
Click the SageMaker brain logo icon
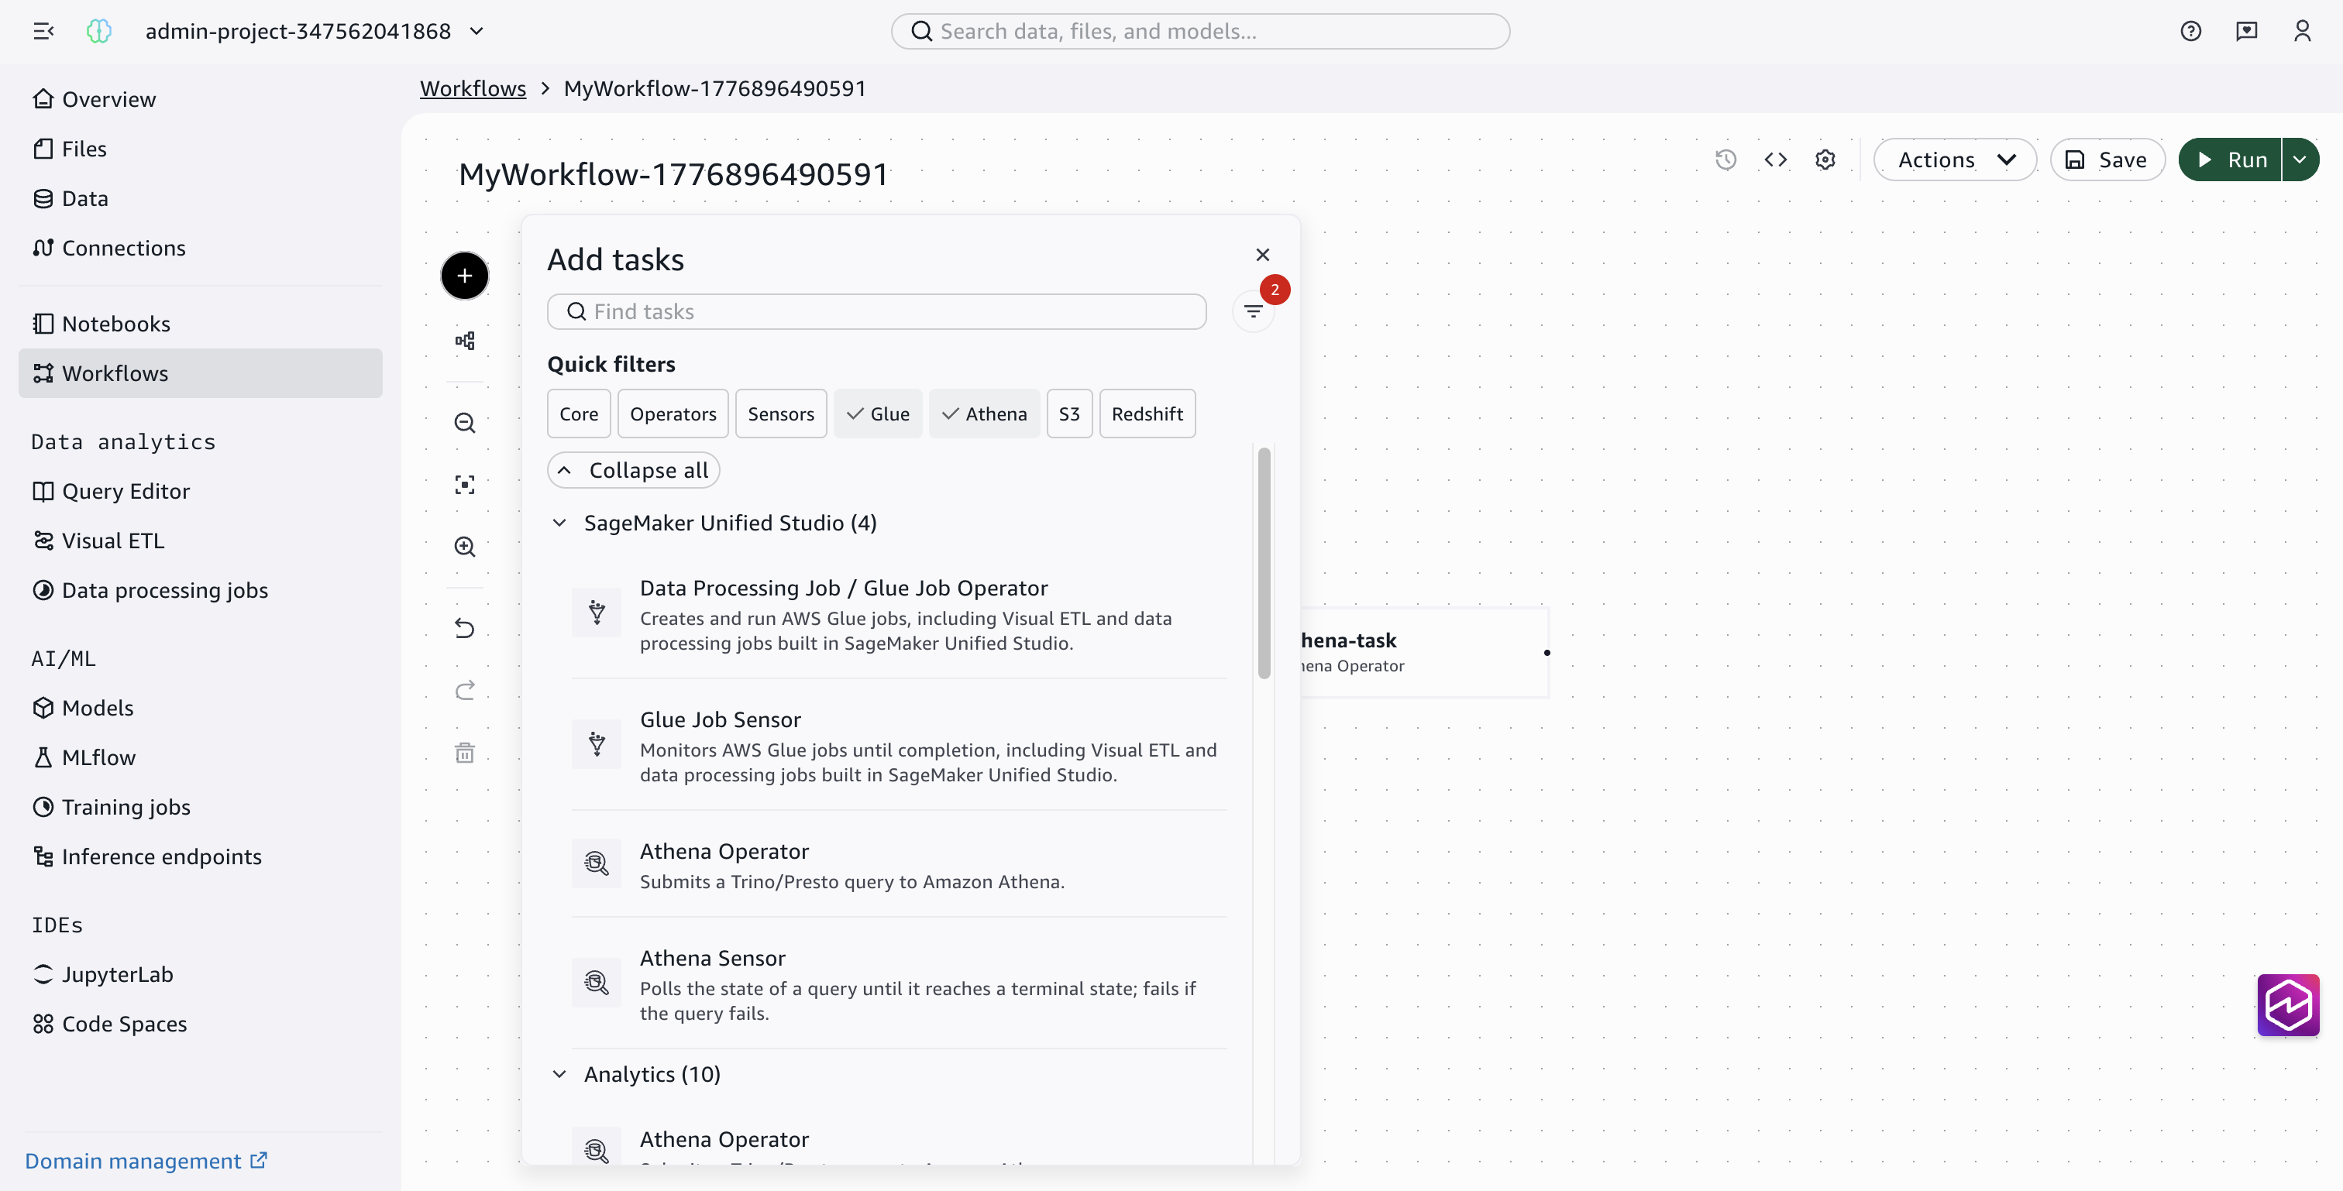point(98,32)
